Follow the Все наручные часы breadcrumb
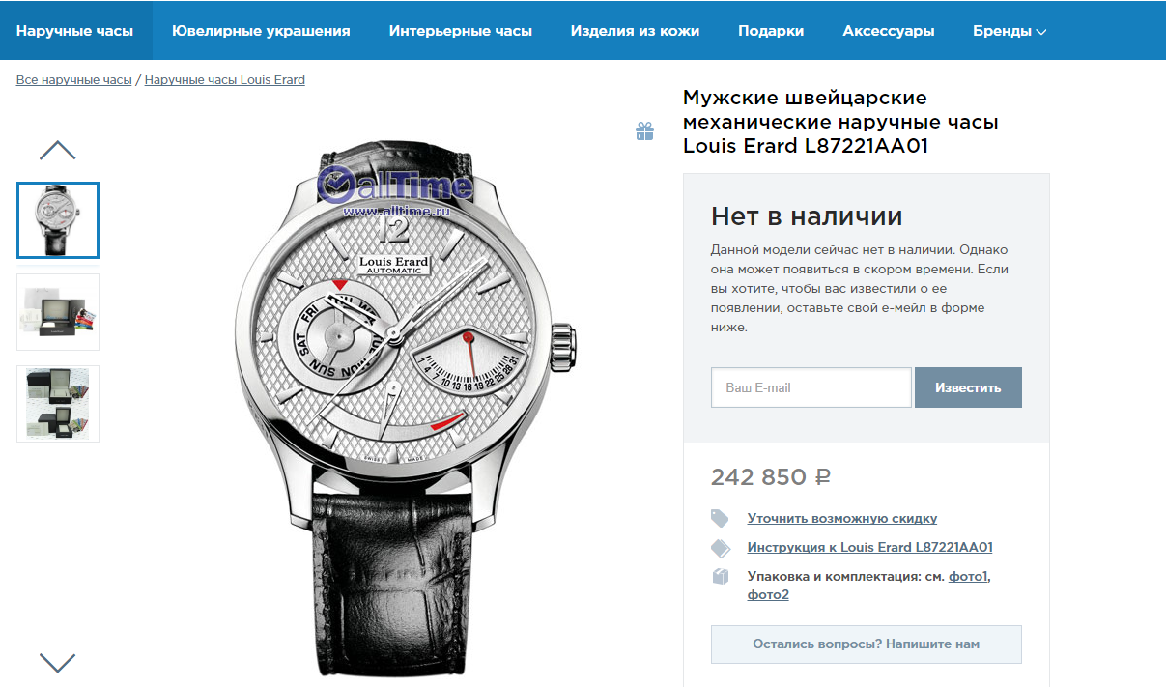 point(73,80)
